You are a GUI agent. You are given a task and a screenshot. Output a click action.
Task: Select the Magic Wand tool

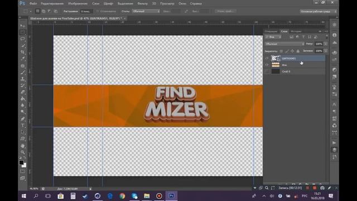pyautogui.click(x=22, y=46)
